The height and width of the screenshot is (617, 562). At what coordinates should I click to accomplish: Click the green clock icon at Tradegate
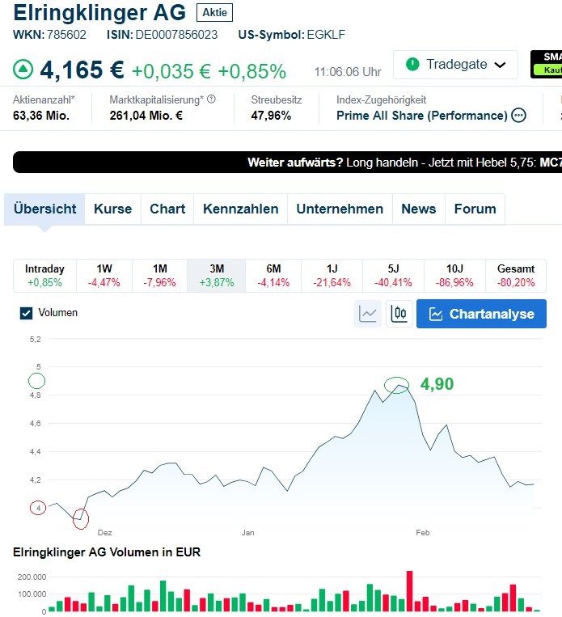click(412, 64)
